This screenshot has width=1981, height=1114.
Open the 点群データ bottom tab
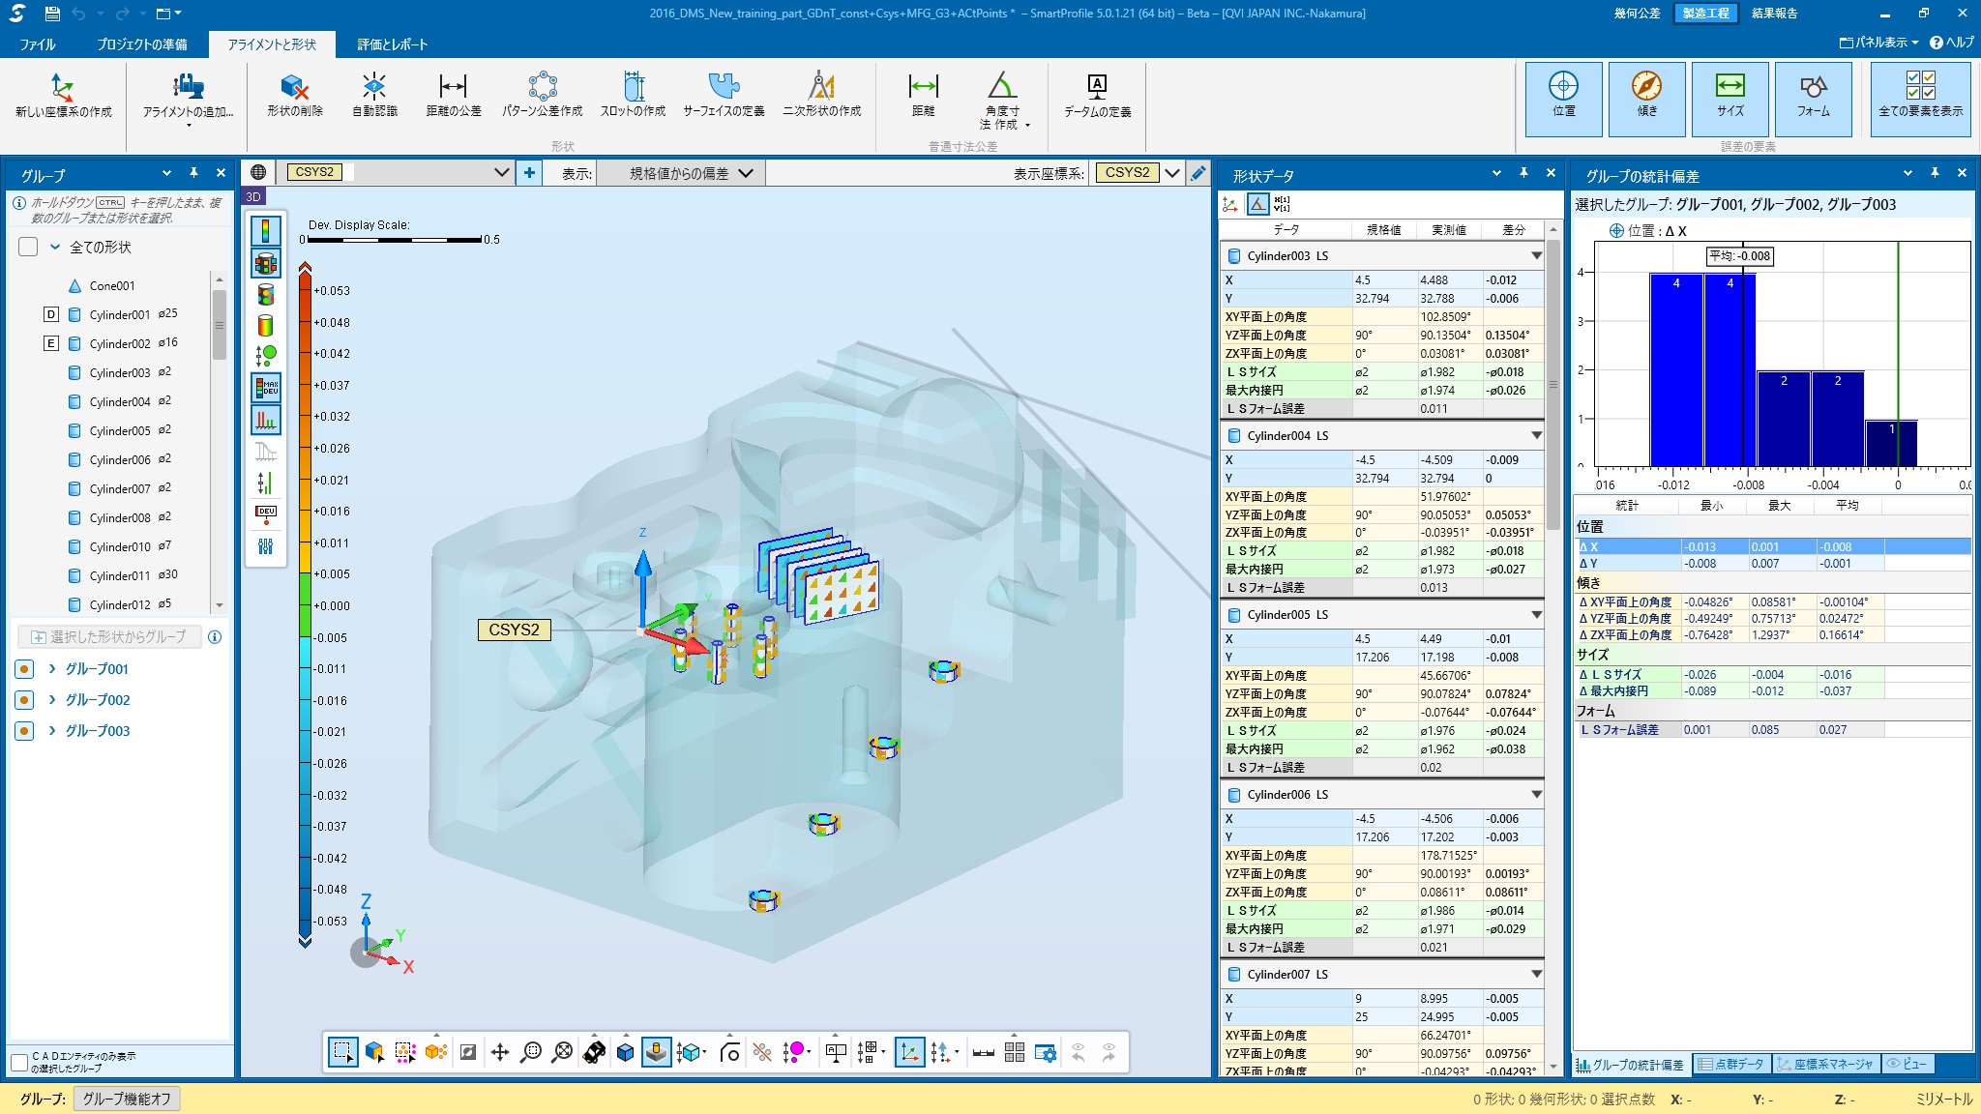click(x=1730, y=1064)
